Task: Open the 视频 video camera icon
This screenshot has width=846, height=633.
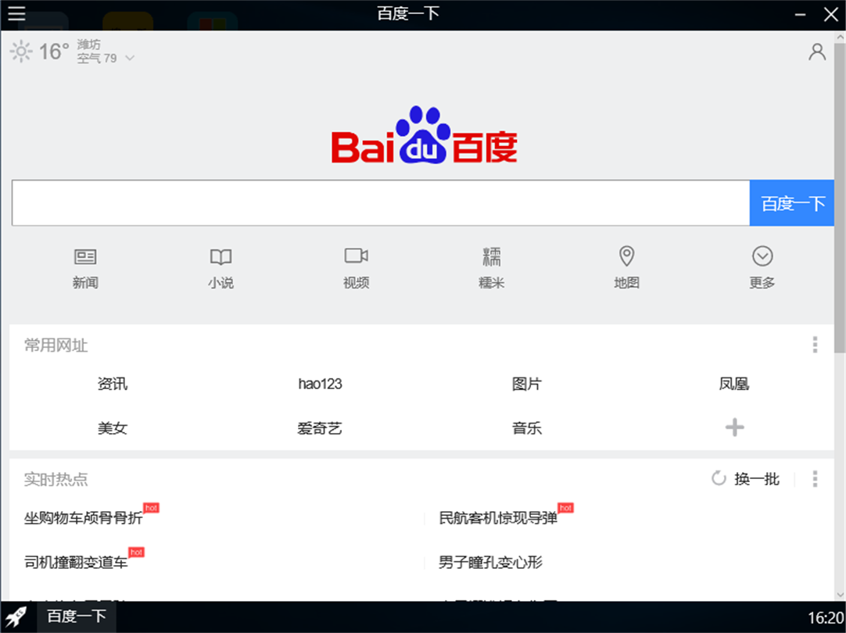Action: coord(356,256)
